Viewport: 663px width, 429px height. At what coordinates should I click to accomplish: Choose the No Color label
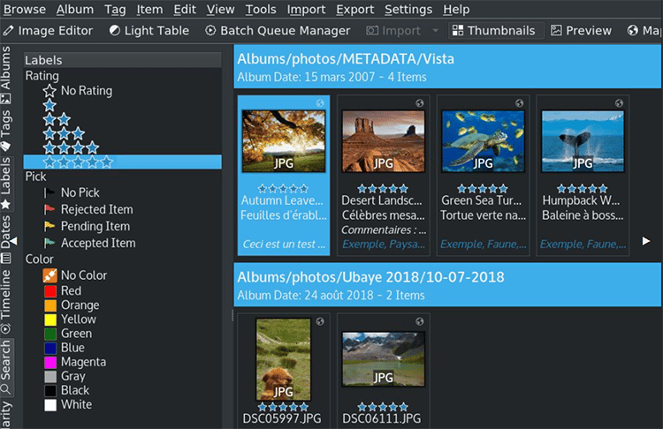pos(75,275)
